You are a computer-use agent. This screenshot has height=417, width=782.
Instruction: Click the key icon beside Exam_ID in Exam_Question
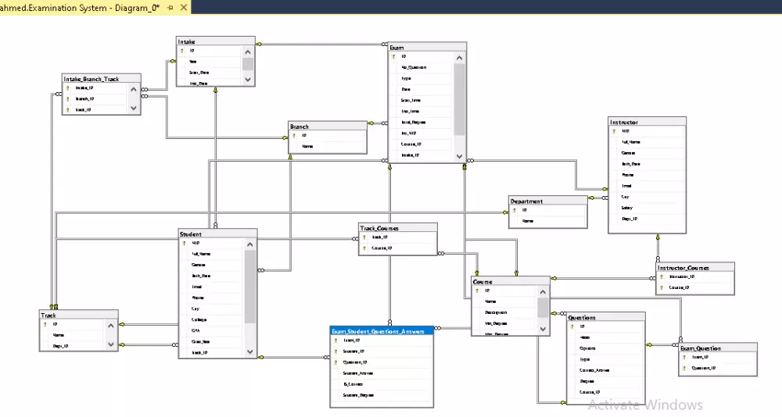[x=684, y=357]
